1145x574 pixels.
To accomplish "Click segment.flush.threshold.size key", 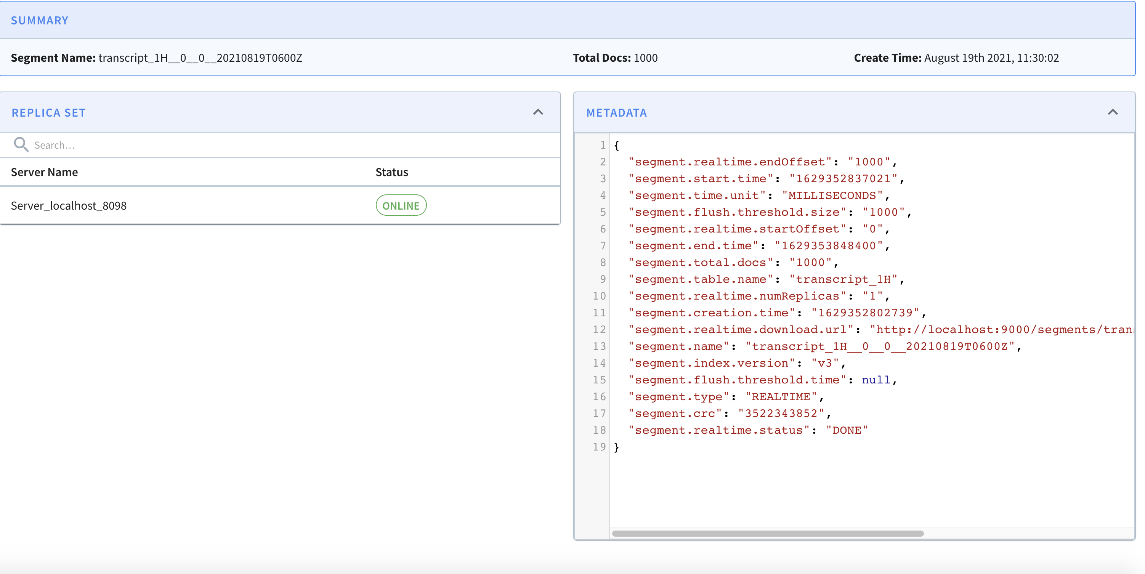I will [x=737, y=212].
